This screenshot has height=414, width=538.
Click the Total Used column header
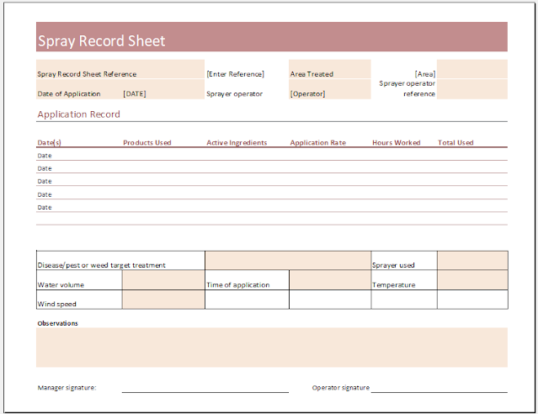[455, 143]
